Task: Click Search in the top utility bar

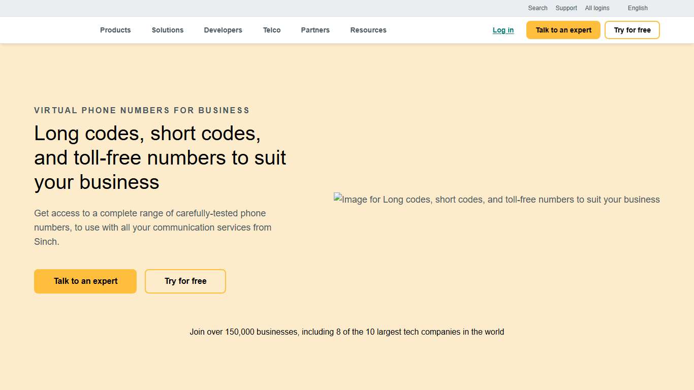Action: (x=538, y=8)
